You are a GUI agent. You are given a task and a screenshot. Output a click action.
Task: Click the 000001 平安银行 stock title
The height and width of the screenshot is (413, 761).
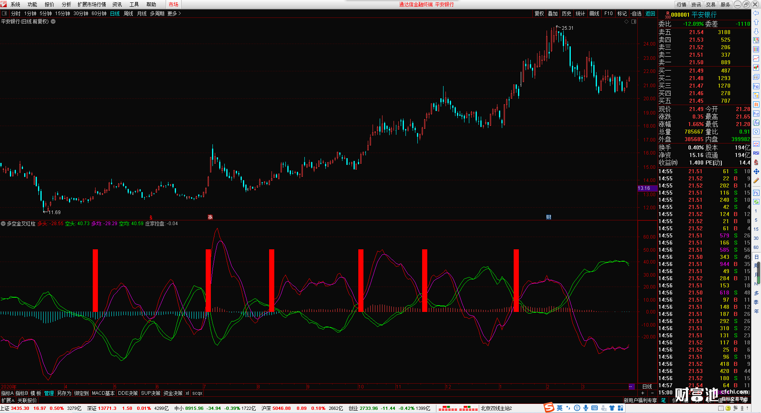(x=694, y=15)
